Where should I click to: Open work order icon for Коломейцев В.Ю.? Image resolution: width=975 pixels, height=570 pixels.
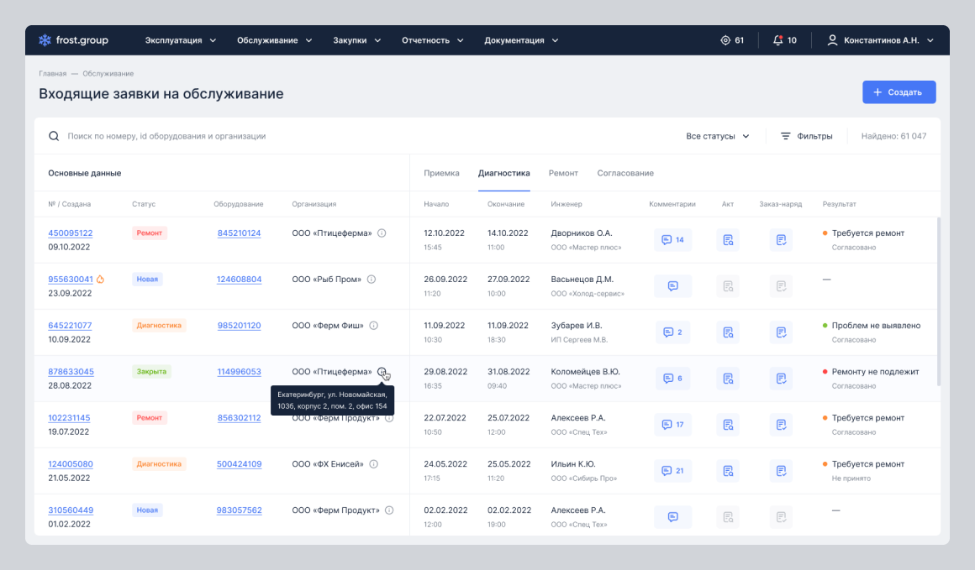781,378
